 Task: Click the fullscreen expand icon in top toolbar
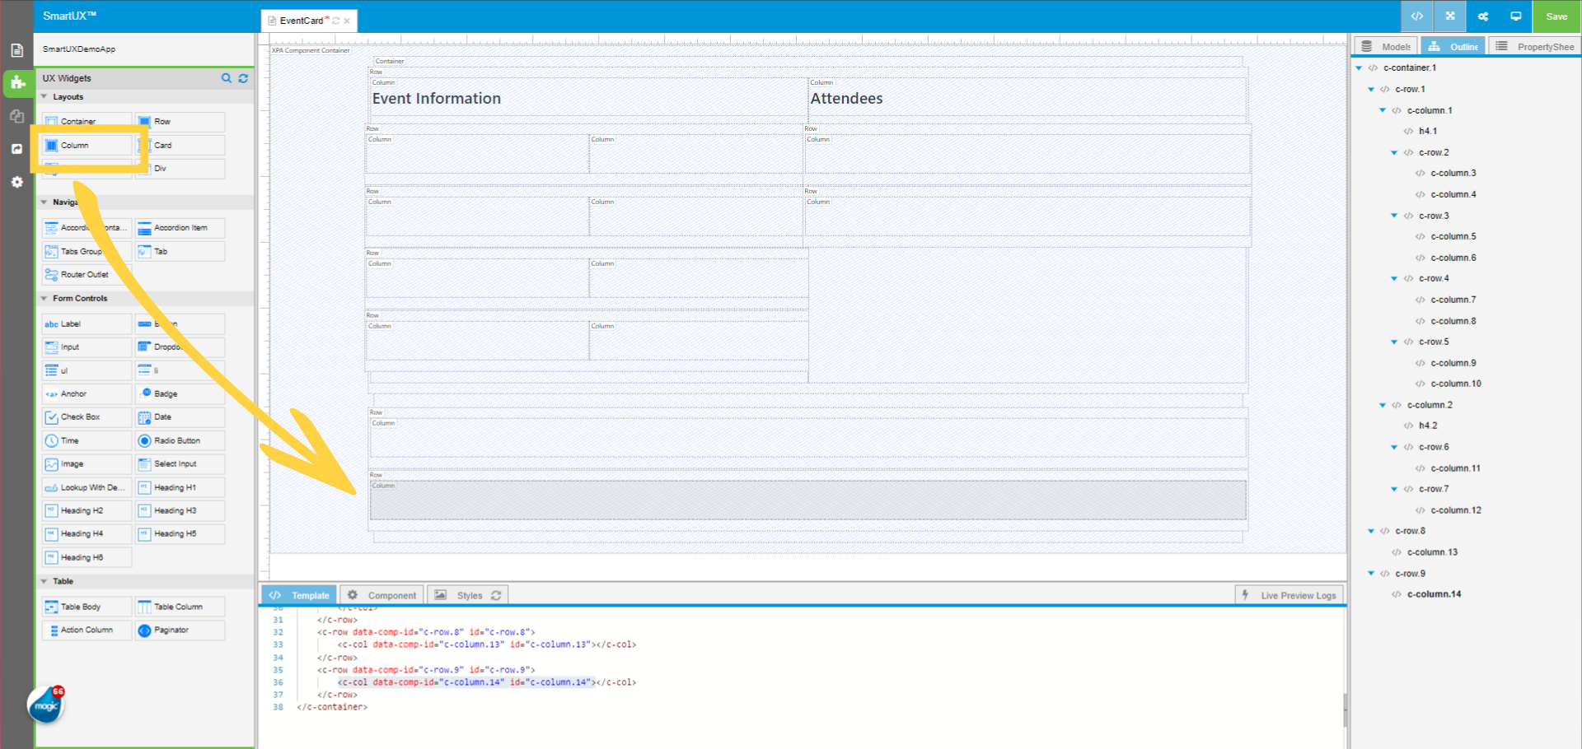pos(1450,16)
